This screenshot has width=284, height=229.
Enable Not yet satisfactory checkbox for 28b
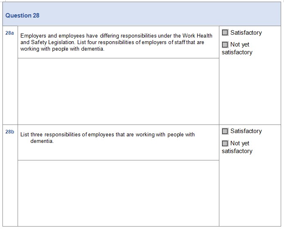tap(225, 143)
